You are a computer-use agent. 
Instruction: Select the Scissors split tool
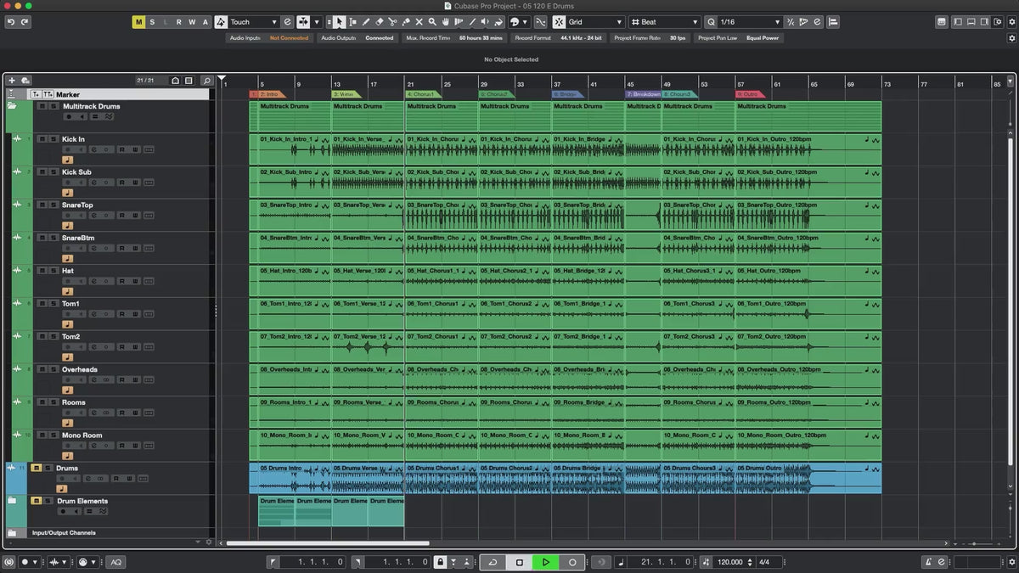tap(393, 22)
